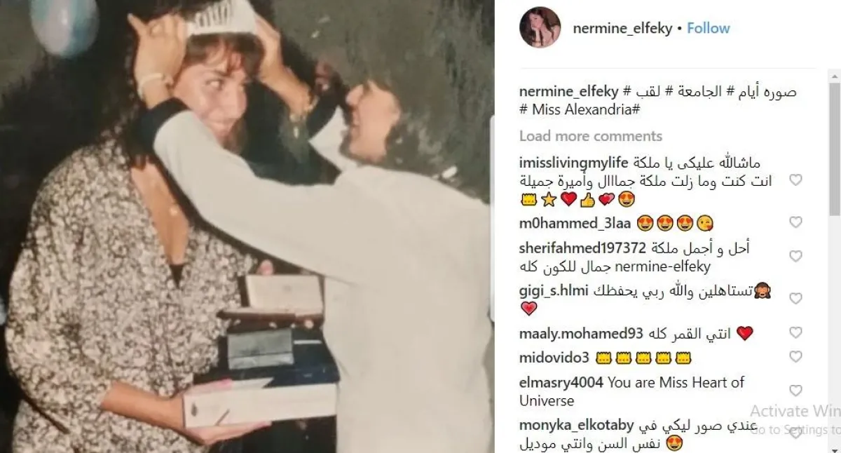Click the Miss Alexandria hashtag
Viewport: 841px width, 453px height.
pos(580,110)
